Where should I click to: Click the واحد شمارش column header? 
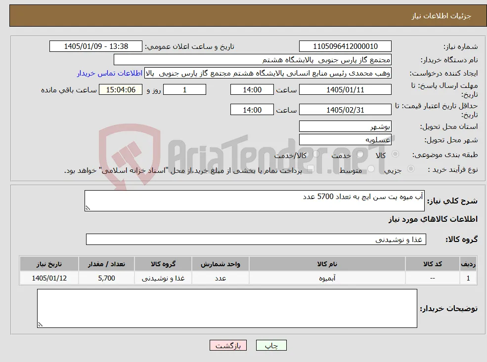tap(220, 264)
